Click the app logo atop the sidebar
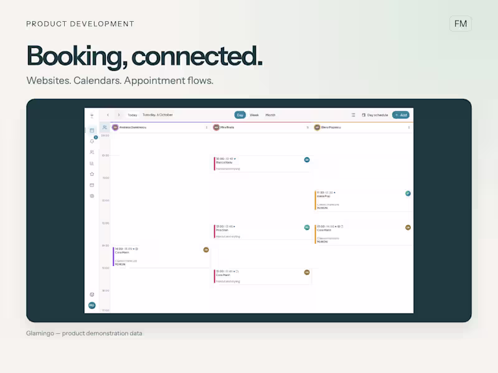Image resolution: width=498 pixels, height=373 pixels. click(x=92, y=116)
